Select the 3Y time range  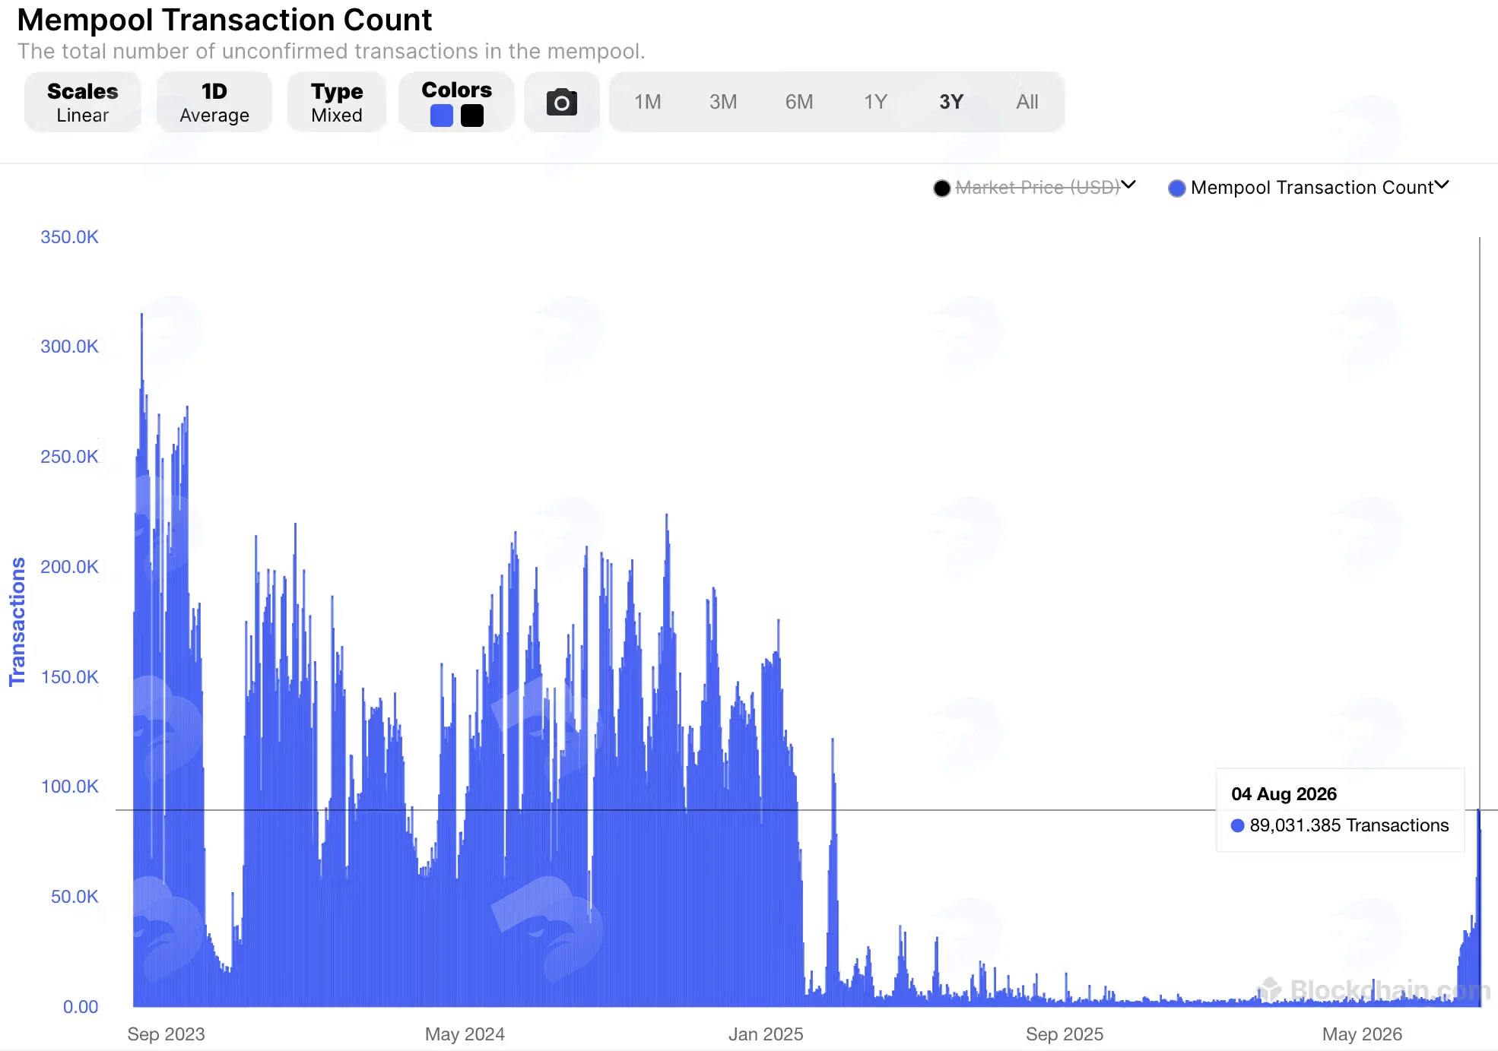click(951, 102)
